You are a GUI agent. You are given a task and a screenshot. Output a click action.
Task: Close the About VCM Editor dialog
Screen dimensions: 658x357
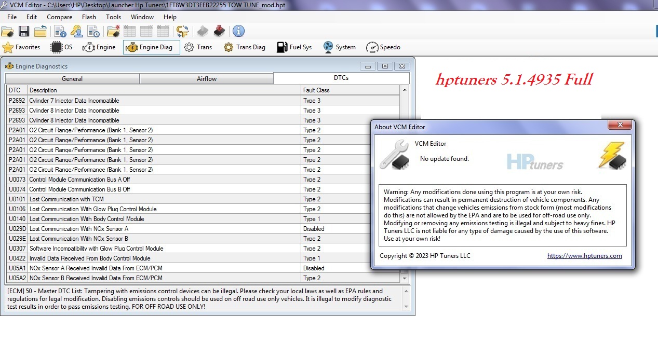pos(621,125)
